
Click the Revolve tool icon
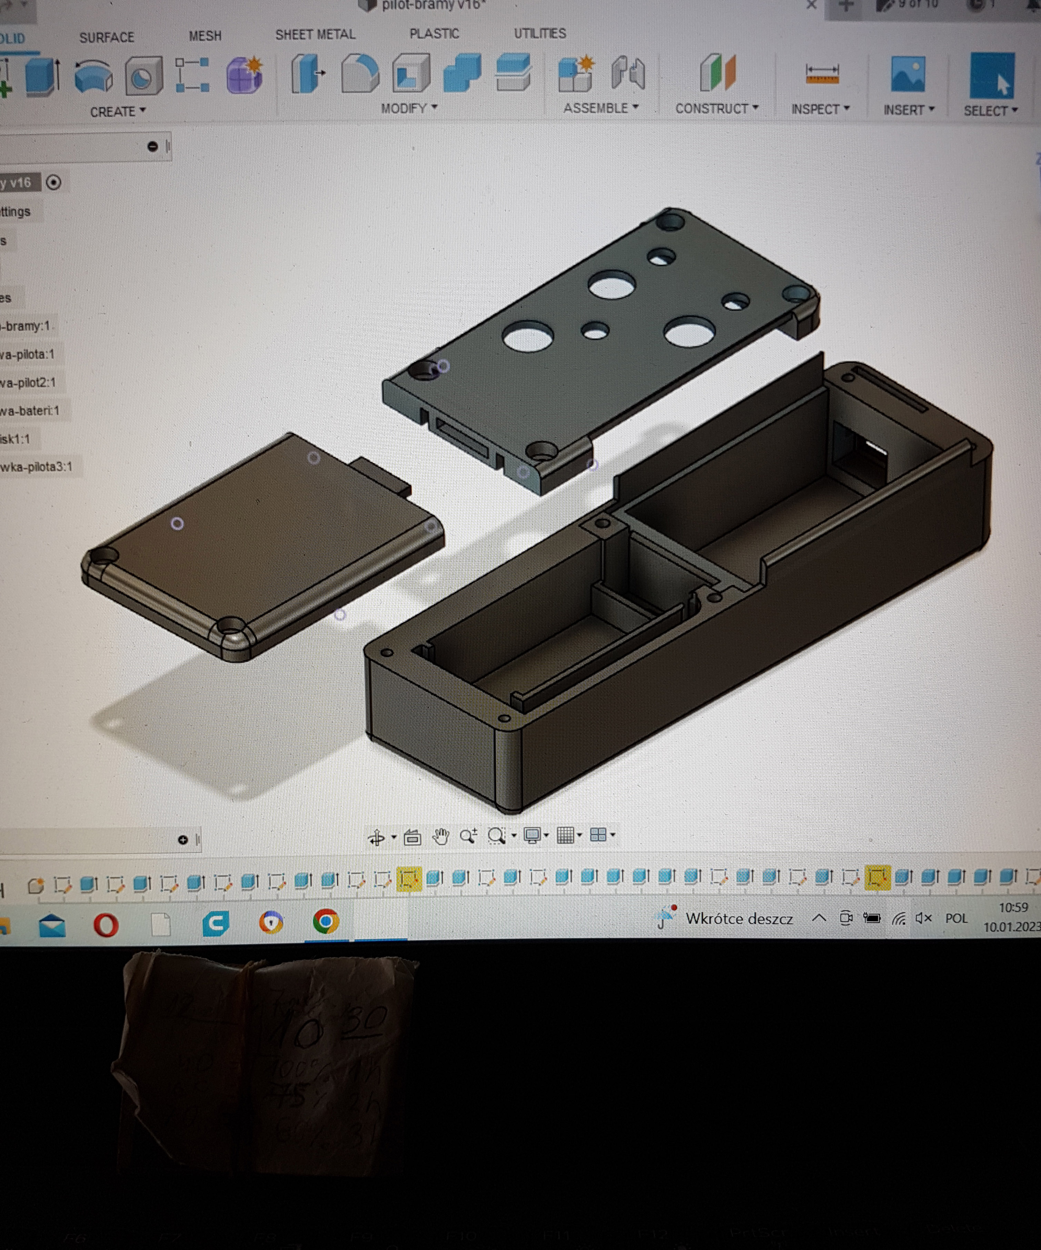click(93, 76)
